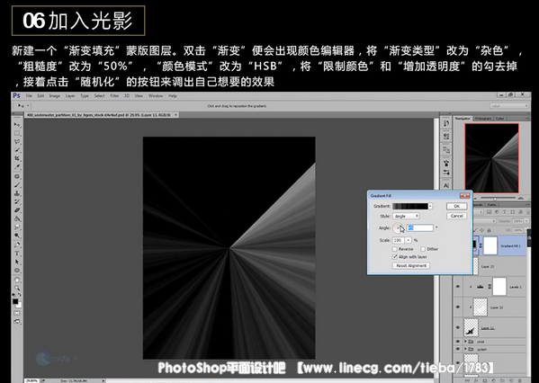Select the Rectangular Marquee tool

[x=17, y=133]
